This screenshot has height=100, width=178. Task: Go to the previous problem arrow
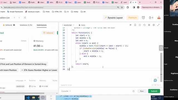pos(14,18)
